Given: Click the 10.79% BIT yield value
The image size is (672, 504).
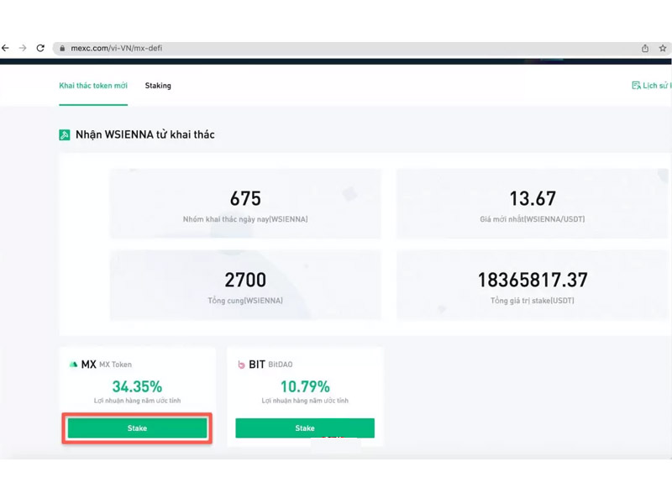Looking at the screenshot, I should [x=305, y=386].
